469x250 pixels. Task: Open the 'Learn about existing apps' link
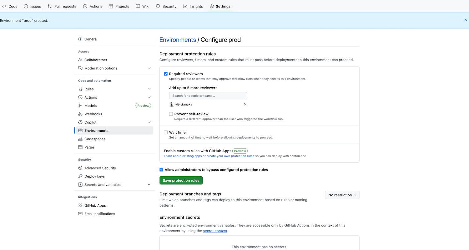click(183, 156)
